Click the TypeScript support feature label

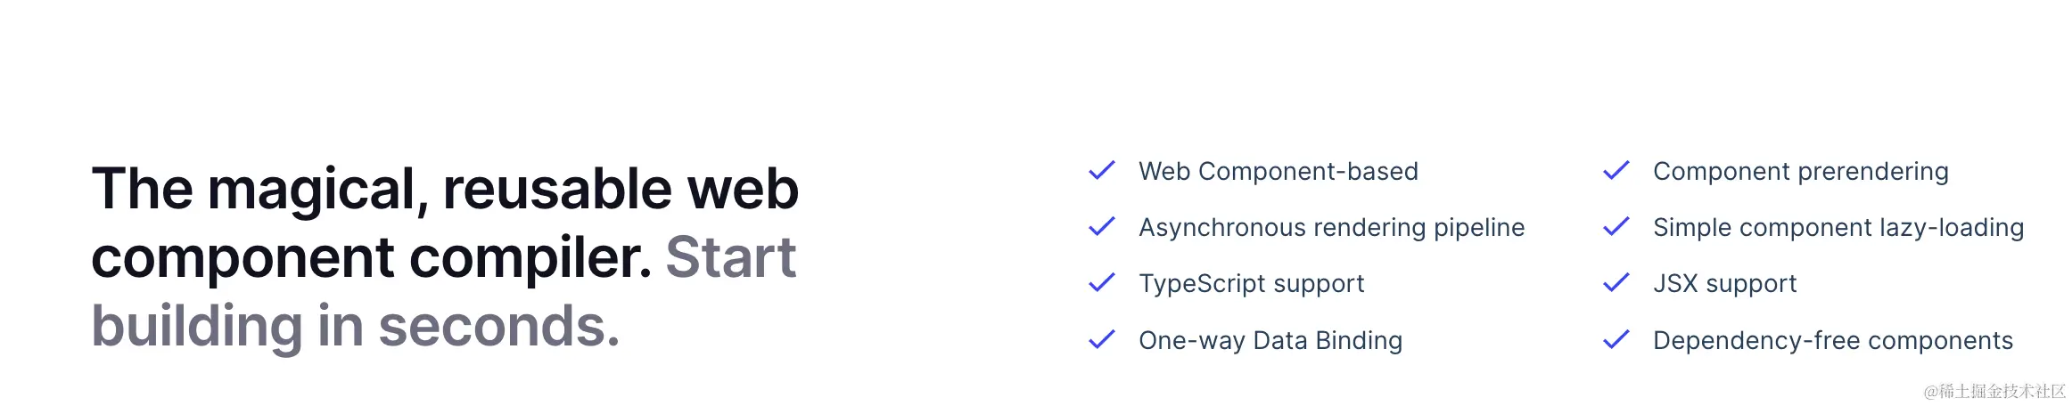tap(1252, 284)
